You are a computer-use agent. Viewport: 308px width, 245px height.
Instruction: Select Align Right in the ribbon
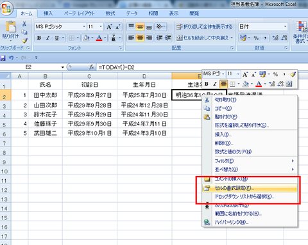(149, 38)
